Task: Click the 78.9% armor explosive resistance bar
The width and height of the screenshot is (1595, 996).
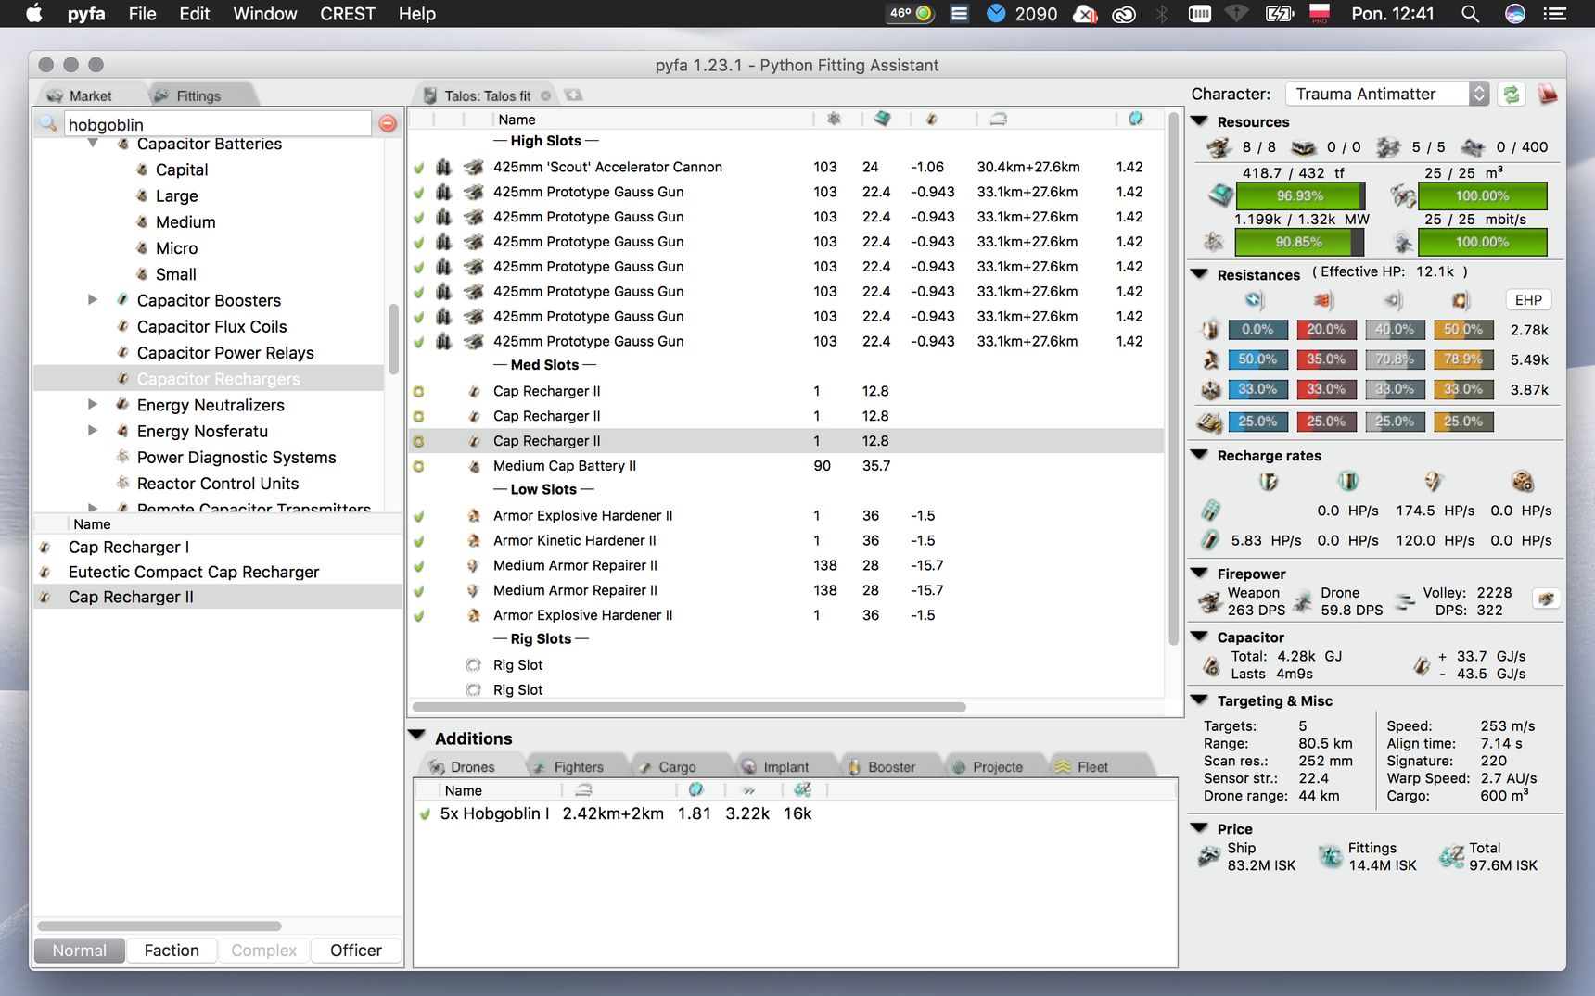Action: [x=1462, y=359]
